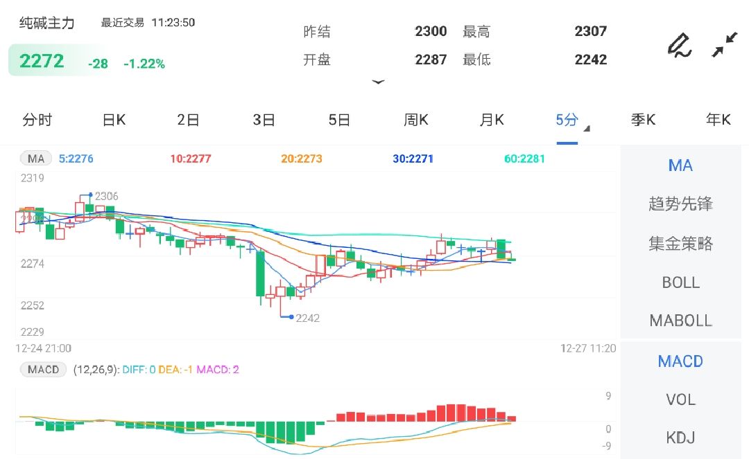Click the MACD label badge above histogram
This screenshot has height=459, width=749.
coord(43,370)
